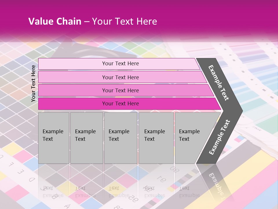This screenshot has width=278, height=209.
Task: Select the second gray 'Example Text' box
Action: click(x=87, y=138)
